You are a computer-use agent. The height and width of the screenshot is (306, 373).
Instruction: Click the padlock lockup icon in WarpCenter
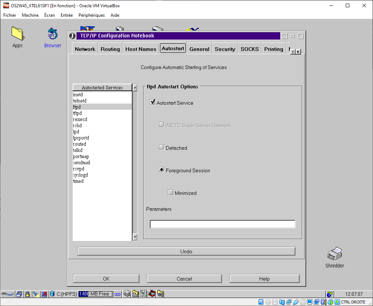pos(27,294)
